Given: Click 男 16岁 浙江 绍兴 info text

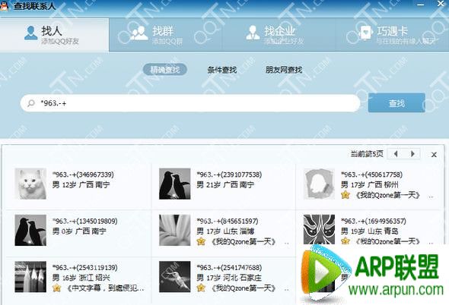Looking at the screenshot, I should 81,278.
